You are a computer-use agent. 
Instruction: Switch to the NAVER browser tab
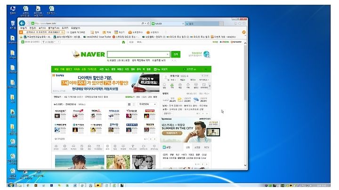click(x=167, y=24)
